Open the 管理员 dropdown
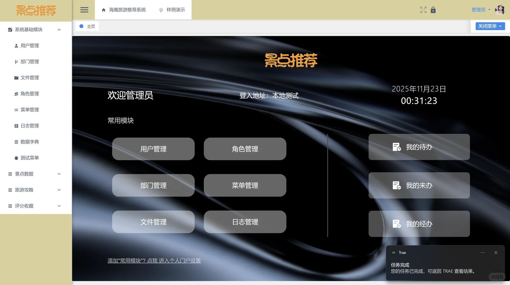The height and width of the screenshot is (285, 510). click(480, 10)
